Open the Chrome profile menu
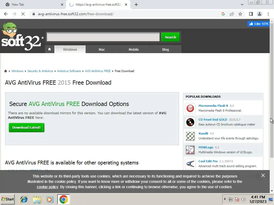 [x=260, y=14]
